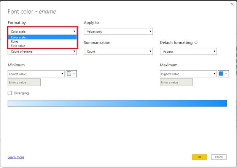Click the blue gradient preview bar
The image size is (237, 168).
pyautogui.click(x=117, y=103)
